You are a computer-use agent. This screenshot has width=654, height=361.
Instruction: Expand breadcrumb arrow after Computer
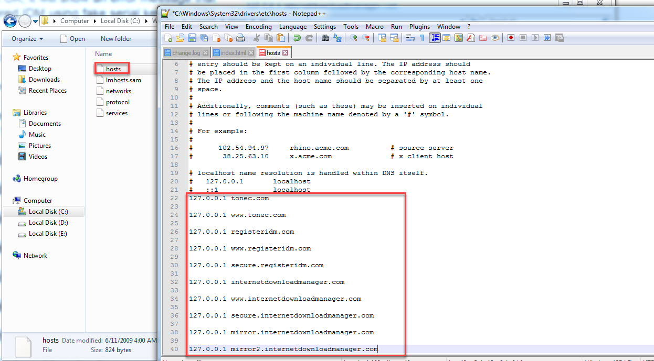[96, 21]
